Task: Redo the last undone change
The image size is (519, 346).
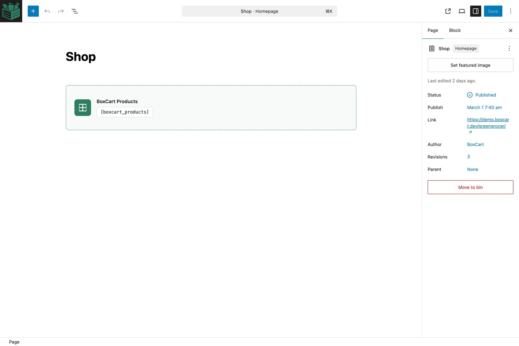Action: (x=61, y=11)
